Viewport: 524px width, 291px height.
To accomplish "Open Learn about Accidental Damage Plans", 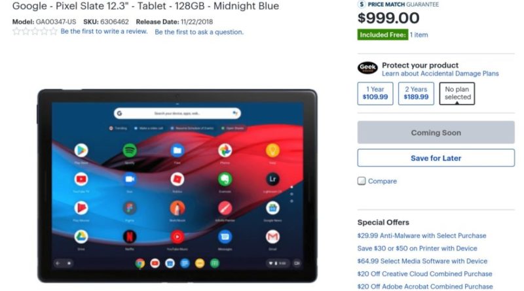I will tap(440, 73).
